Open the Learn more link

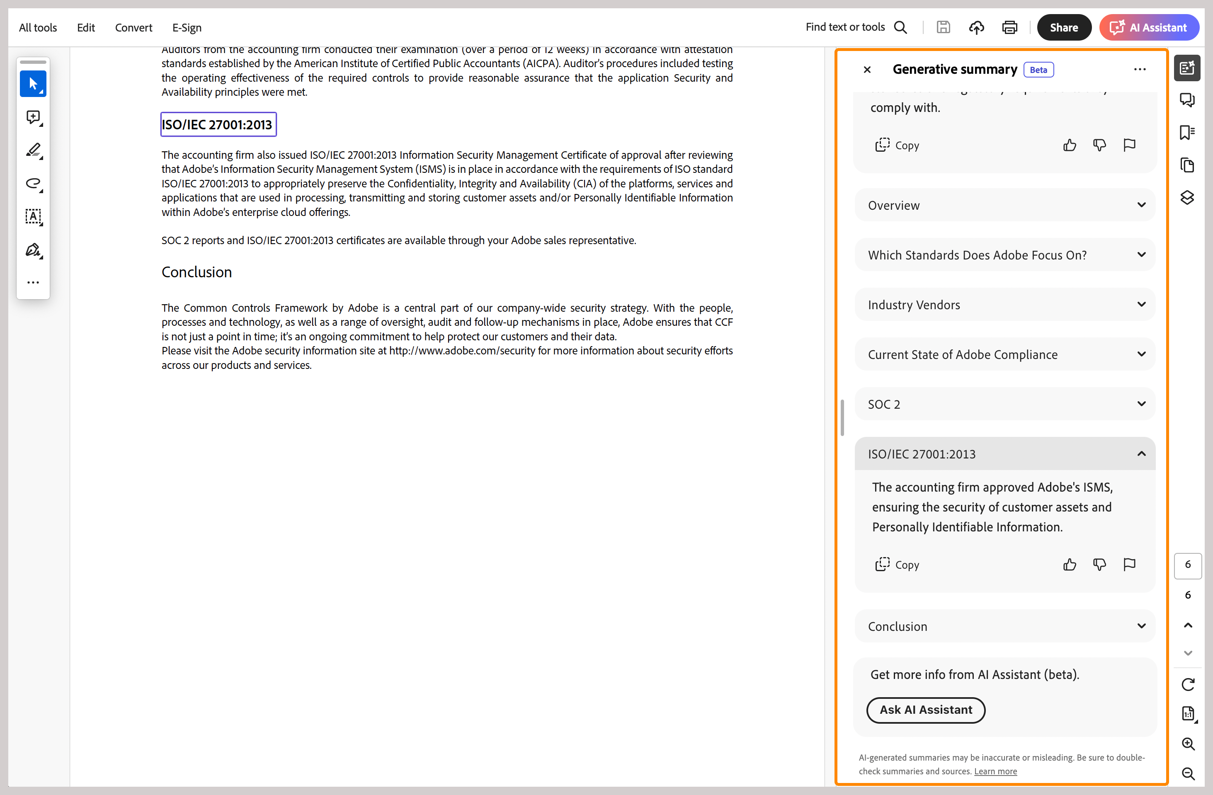[995, 771]
